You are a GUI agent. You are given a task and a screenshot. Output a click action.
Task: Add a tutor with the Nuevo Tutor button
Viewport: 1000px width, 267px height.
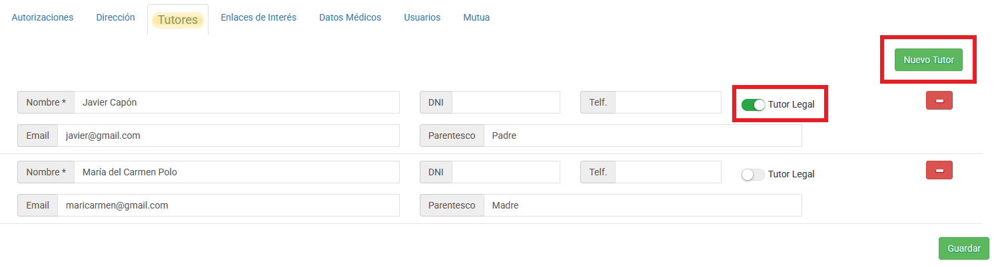pos(929,60)
